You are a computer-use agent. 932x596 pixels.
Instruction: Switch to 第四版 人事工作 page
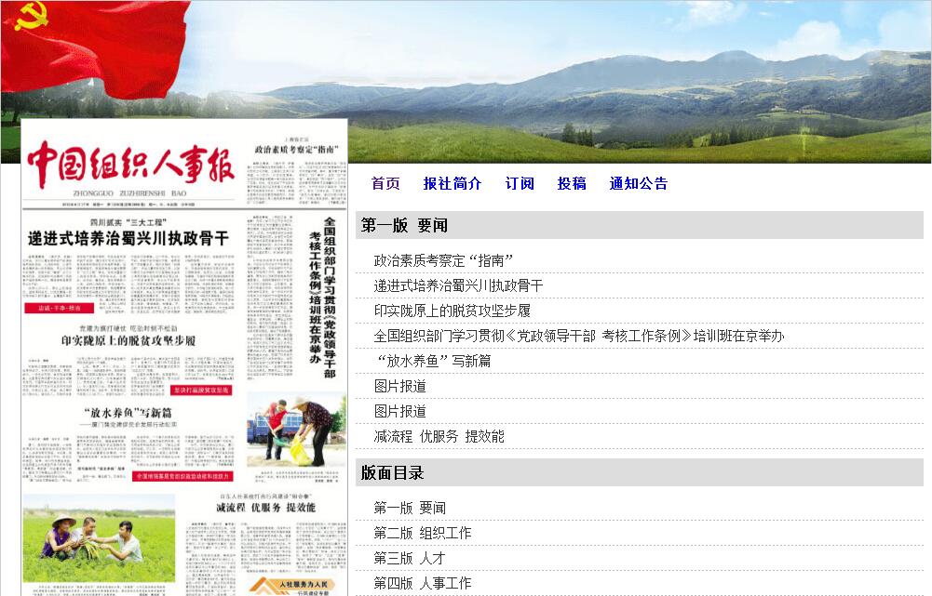point(422,583)
